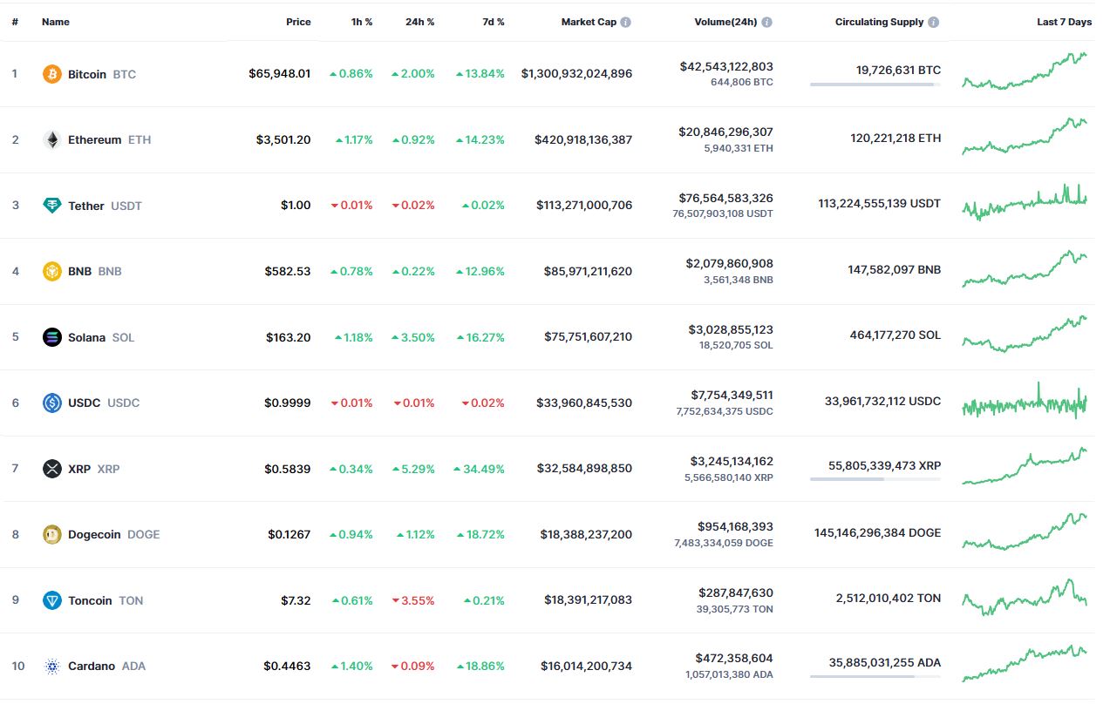
Task: Click BNB 7d change 12.96%
Action: pos(480,271)
